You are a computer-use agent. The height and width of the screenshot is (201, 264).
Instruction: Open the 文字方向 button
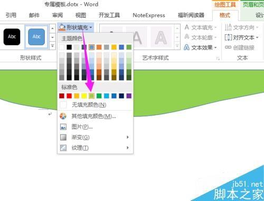241,27
